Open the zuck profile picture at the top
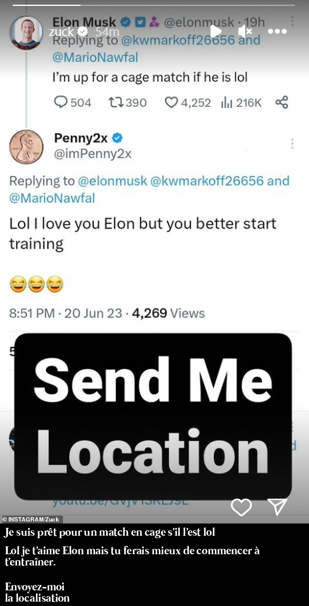The image size is (309, 606). pos(26,32)
